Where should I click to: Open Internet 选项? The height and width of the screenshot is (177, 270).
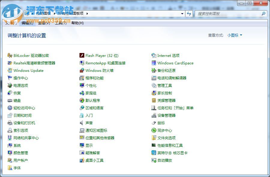click(167, 55)
